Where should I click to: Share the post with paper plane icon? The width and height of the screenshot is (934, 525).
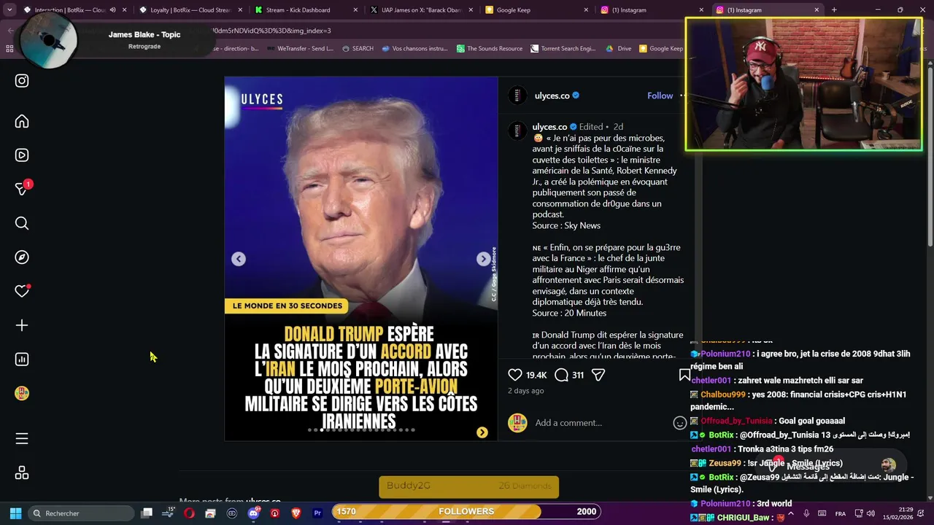598,375
